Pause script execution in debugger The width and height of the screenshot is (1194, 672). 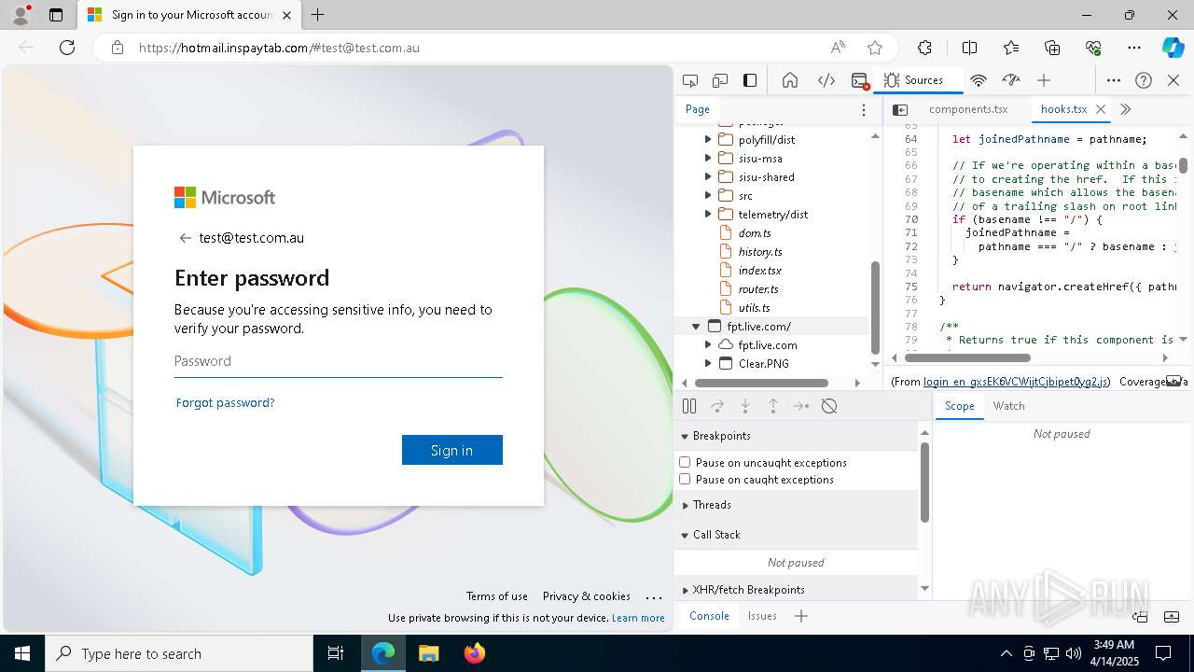pos(689,406)
